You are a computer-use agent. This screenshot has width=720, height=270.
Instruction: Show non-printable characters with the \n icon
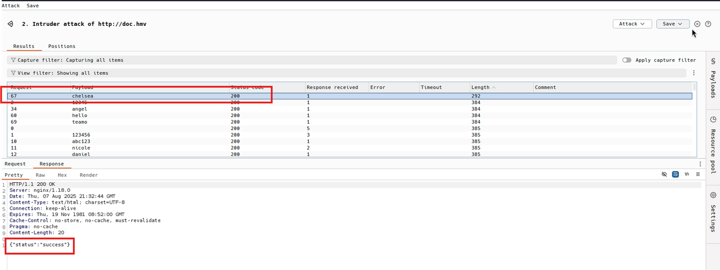[687, 175]
